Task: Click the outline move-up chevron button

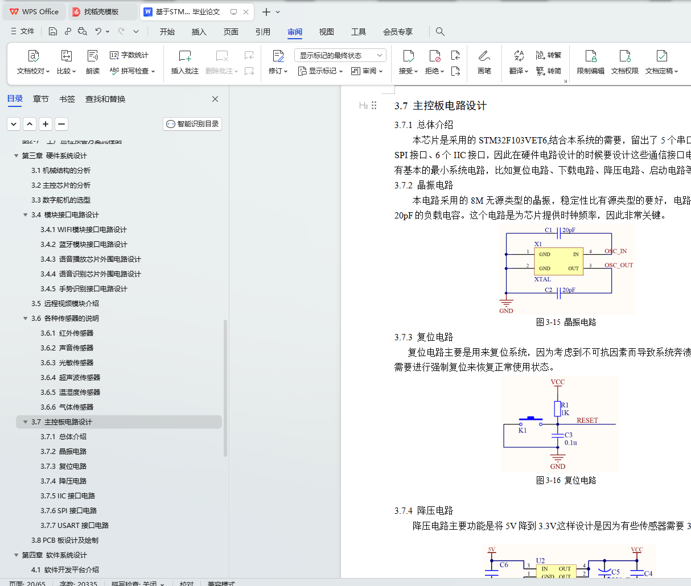Action: [30, 123]
